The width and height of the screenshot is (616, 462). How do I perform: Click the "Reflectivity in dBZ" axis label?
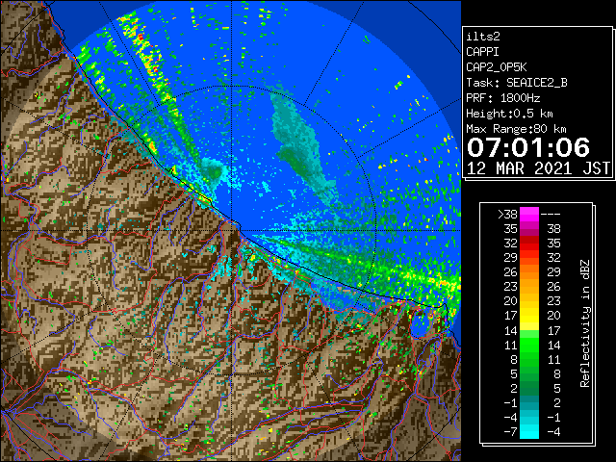pos(585,323)
